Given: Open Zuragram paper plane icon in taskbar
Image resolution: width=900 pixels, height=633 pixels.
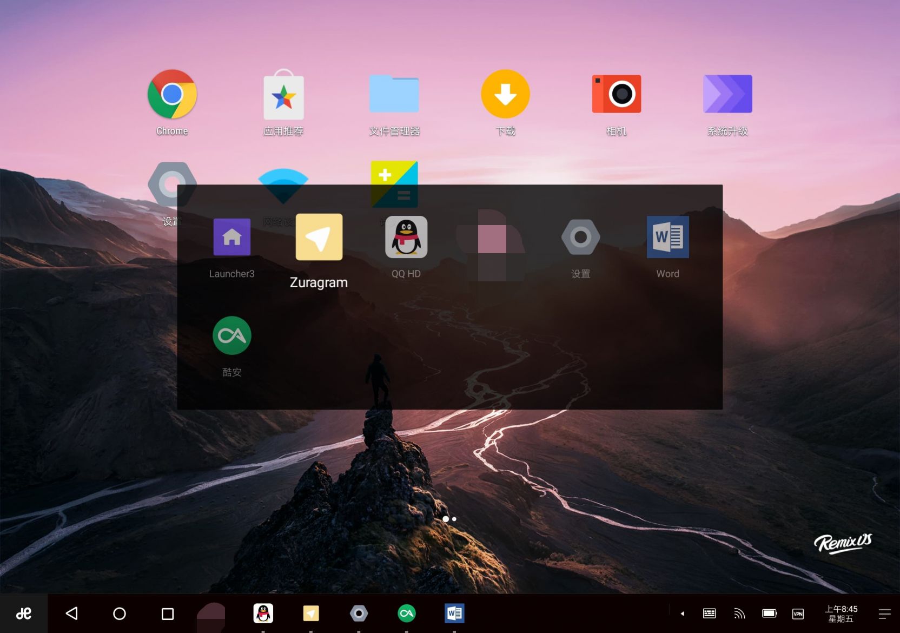Looking at the screenshot, I should [311, 614].
